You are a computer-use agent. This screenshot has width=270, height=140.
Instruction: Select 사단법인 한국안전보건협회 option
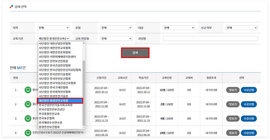pyautogui.click(x=60, y=79)
